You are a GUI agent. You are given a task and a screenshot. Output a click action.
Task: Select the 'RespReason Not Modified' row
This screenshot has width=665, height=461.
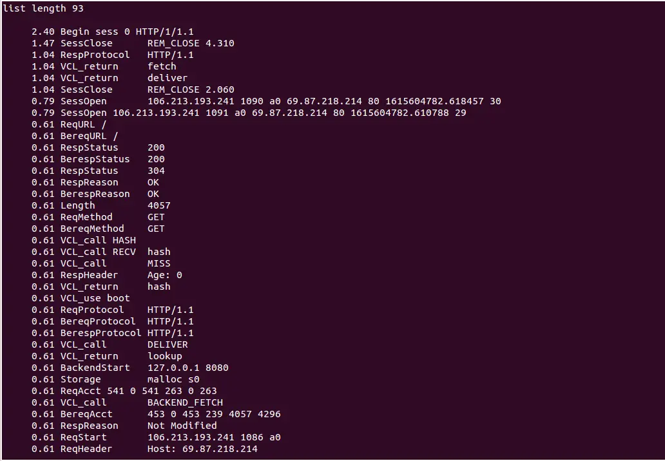coord(124,426)
